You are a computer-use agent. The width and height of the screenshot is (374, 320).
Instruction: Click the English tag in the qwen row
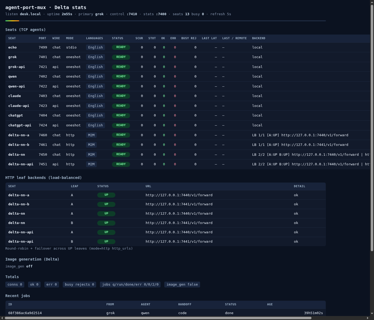95,76
